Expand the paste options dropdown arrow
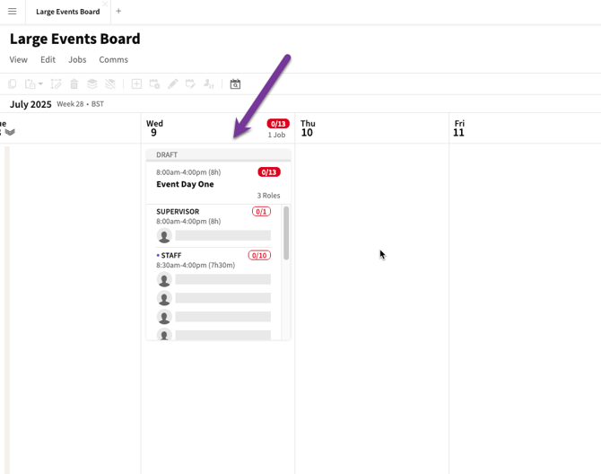 point(40,83)
